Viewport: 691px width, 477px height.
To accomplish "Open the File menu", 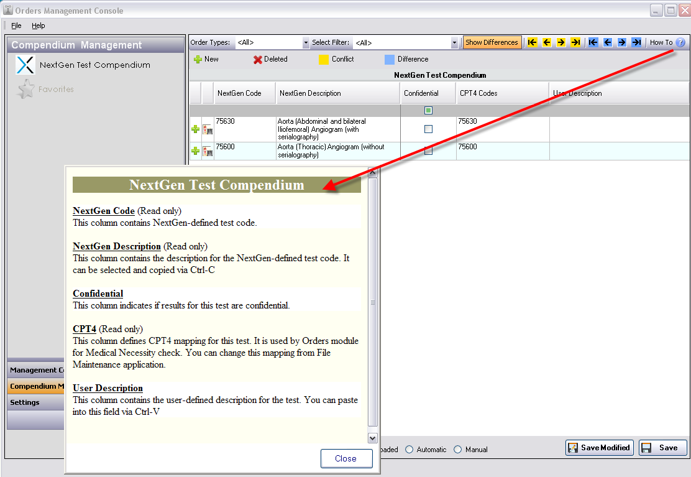I will coord(16,25).
